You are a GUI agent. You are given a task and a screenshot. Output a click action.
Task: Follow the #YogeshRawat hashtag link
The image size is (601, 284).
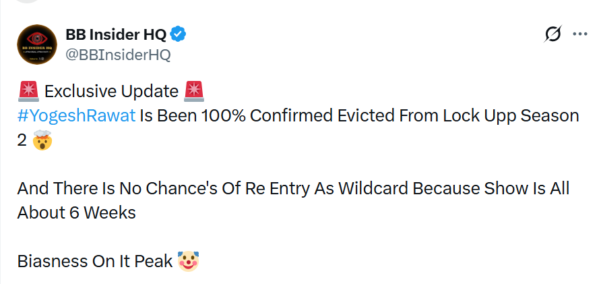[77, 115]
